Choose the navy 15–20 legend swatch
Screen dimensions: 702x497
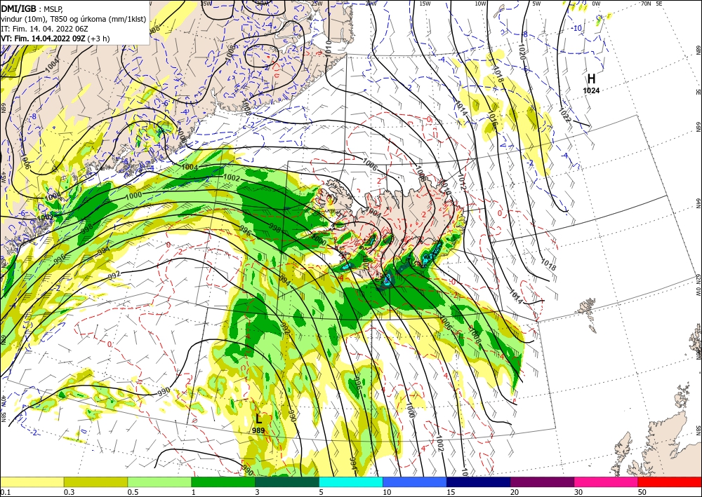pos(479,482)
